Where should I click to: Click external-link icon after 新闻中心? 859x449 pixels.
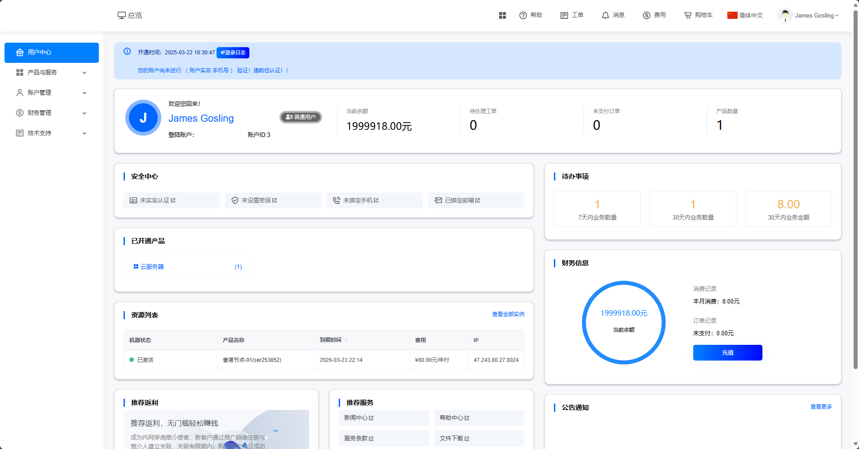(x=371, y=418)
